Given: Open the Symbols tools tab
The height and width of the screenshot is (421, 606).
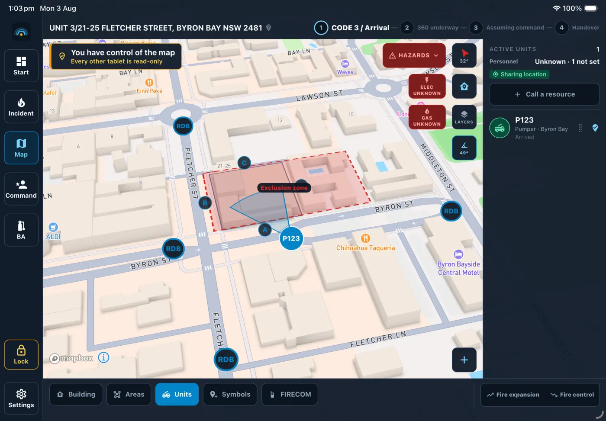Looking at the screenshot, I should 230,394.
